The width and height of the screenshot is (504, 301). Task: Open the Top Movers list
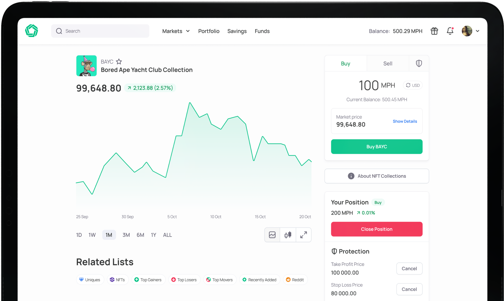coord(219,280)
